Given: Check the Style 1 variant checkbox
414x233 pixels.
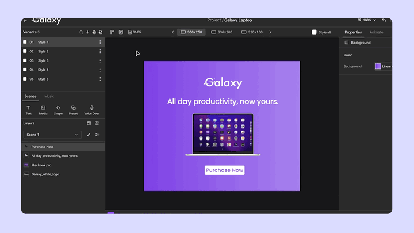Looking at the screenshot, I should click(25, 42).
